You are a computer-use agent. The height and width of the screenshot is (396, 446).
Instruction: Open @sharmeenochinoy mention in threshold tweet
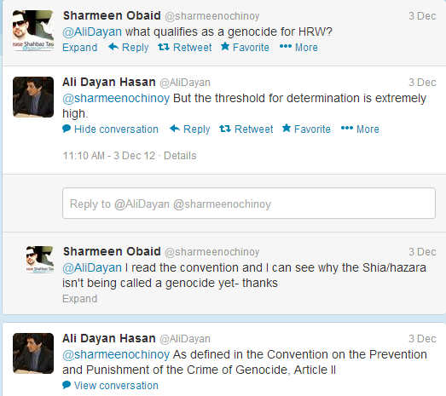click(x=116, y=98)
